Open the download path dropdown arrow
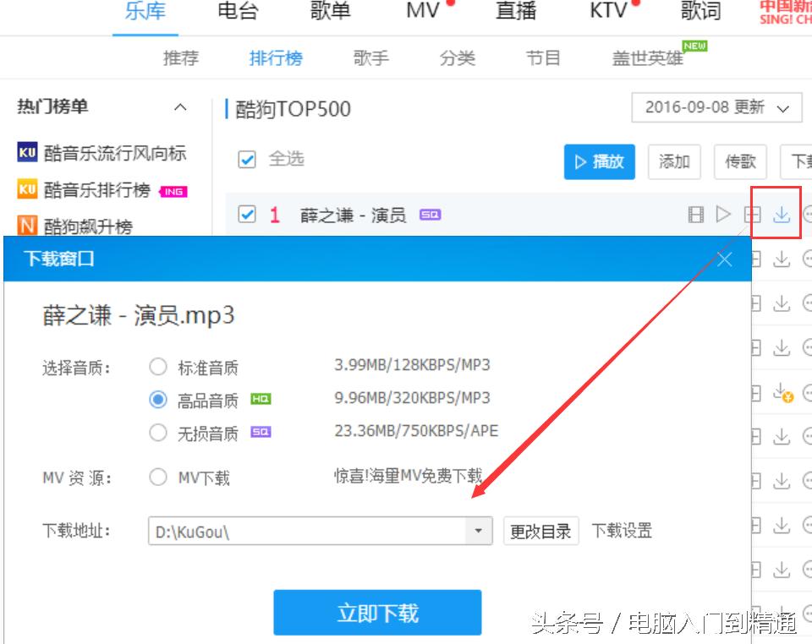Screen dimensions: 812x644 479,530
